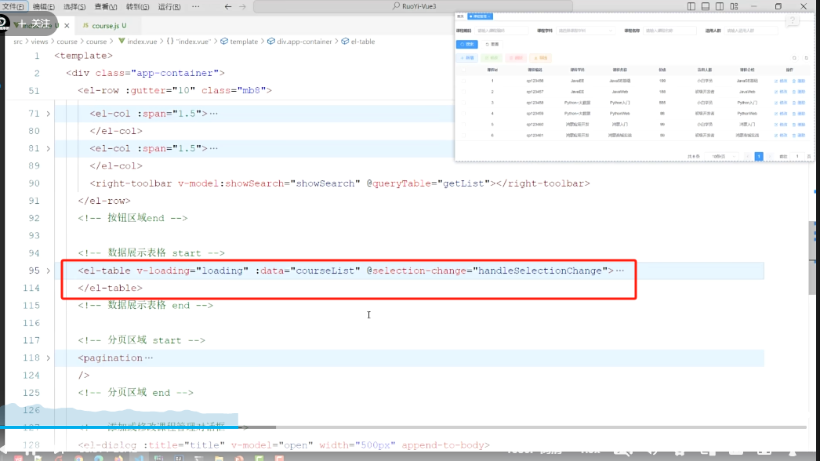Open the 文件(F) menu
This screenshot has height=461, width=820.
tap(13, 7)
